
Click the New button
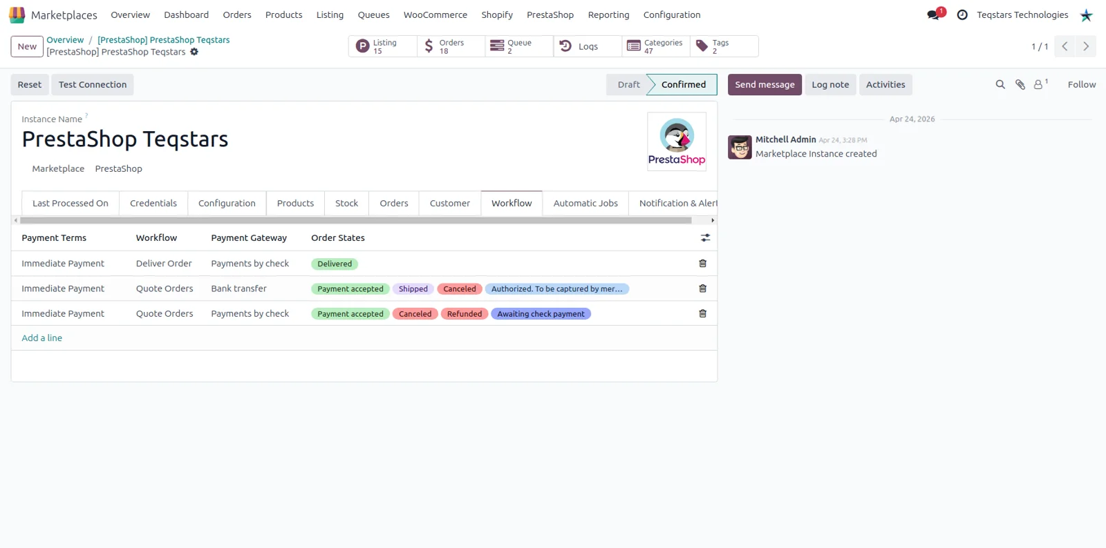[27, 46]
